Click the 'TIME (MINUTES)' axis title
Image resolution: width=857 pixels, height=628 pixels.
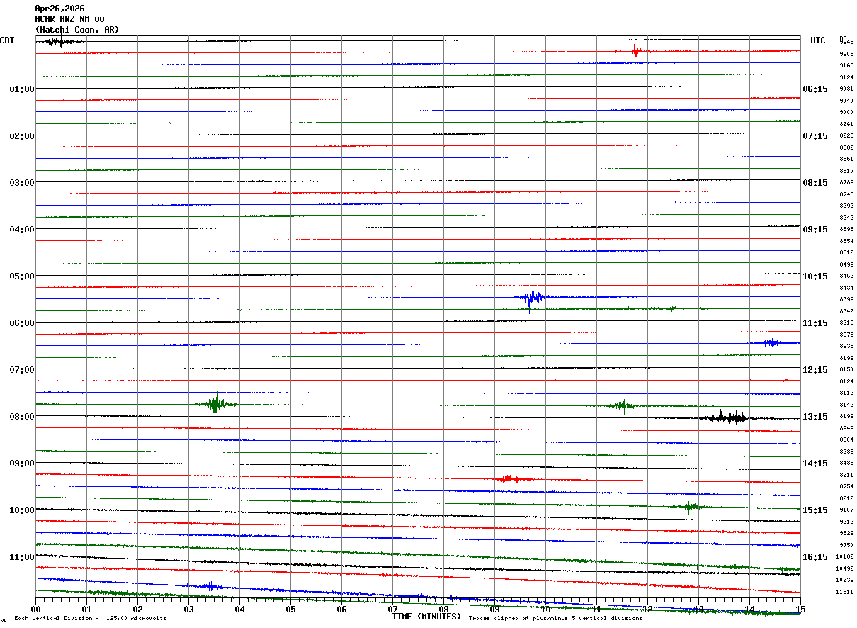426,617
